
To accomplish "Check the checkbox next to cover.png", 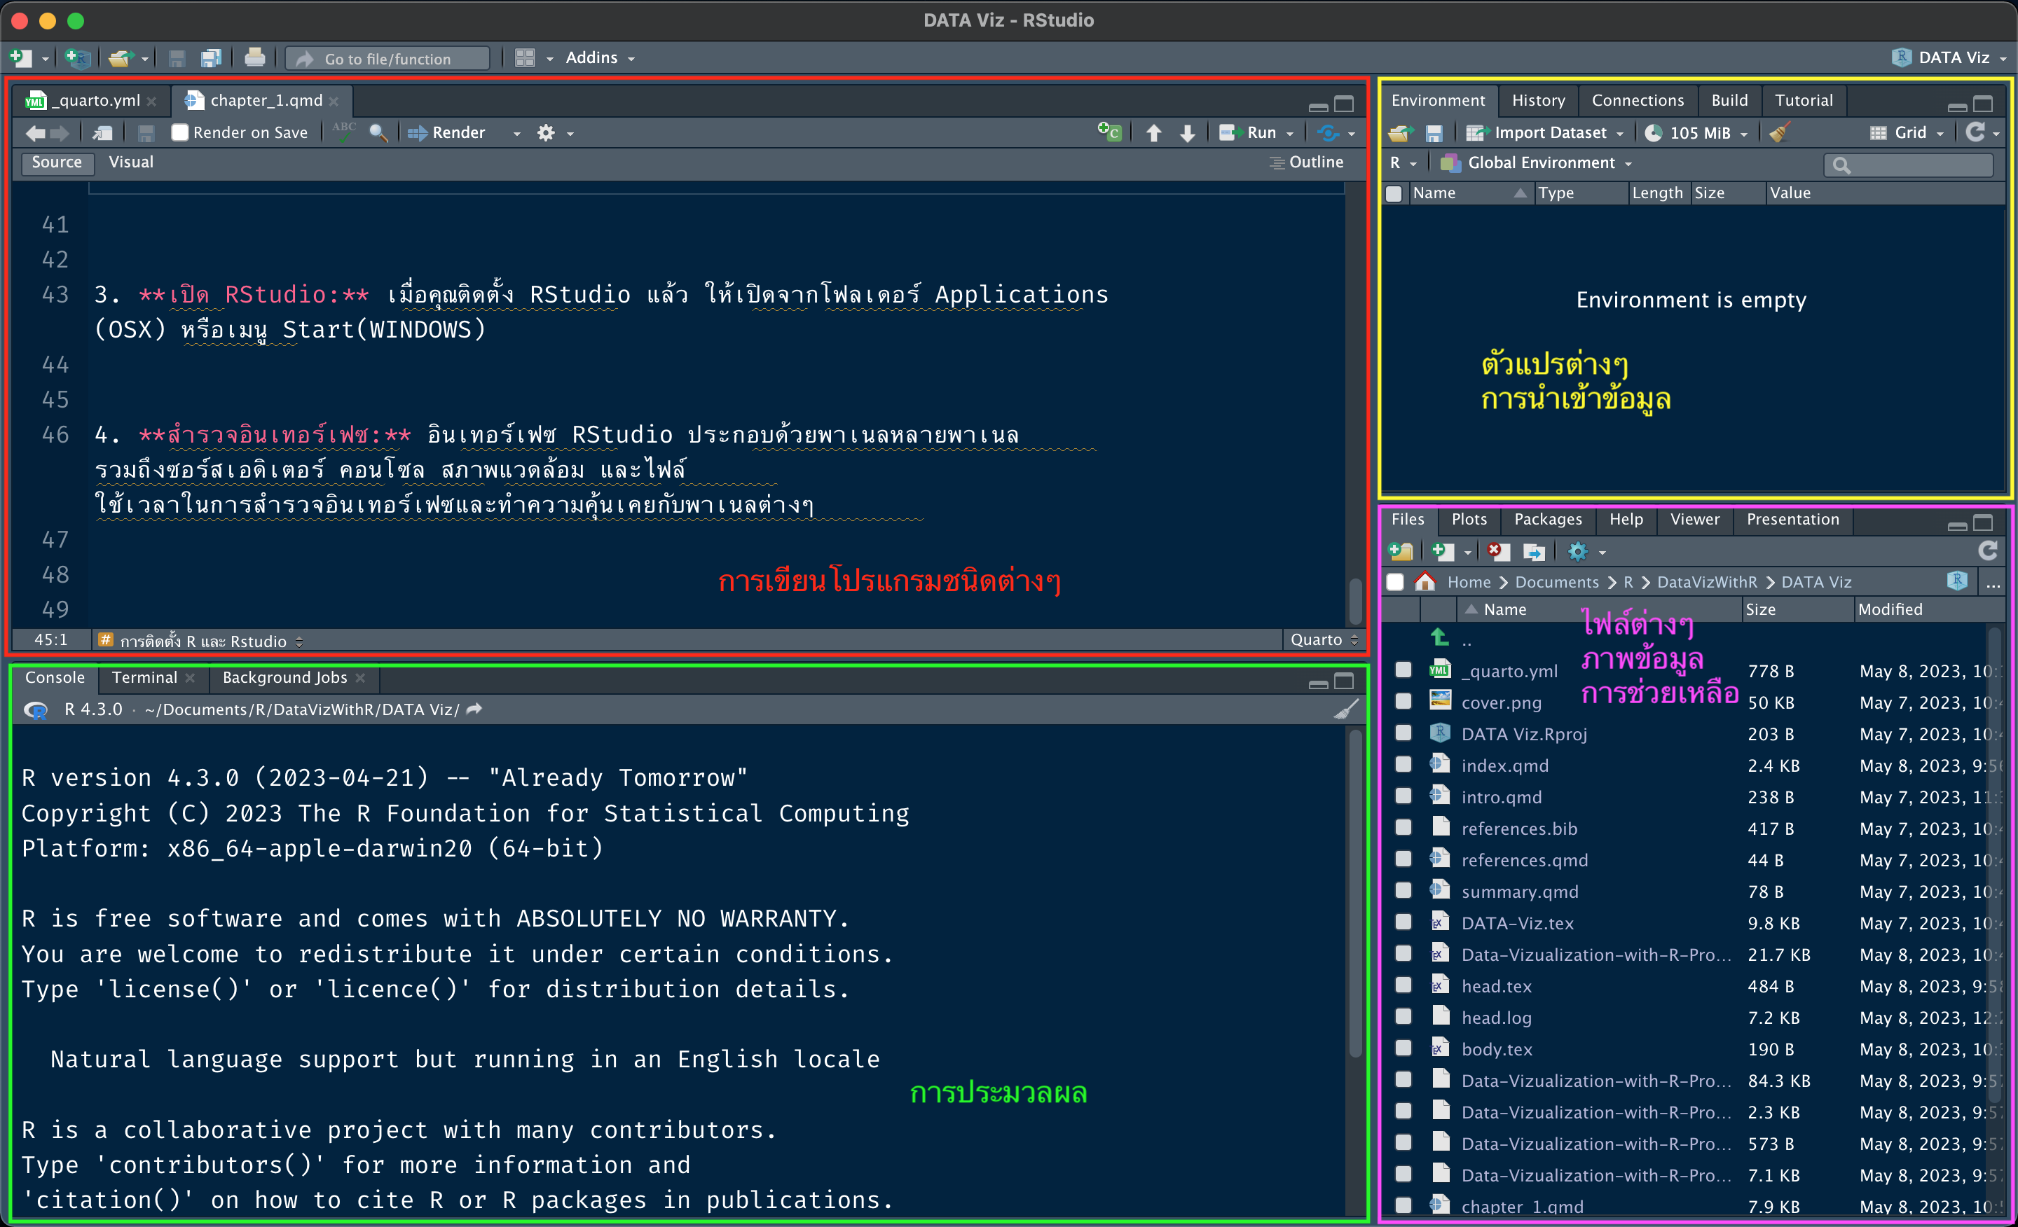I will (1403, 702).
